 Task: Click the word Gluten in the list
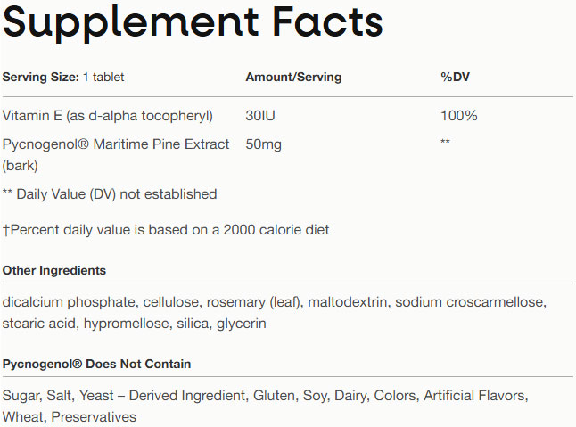coord(275,395)
